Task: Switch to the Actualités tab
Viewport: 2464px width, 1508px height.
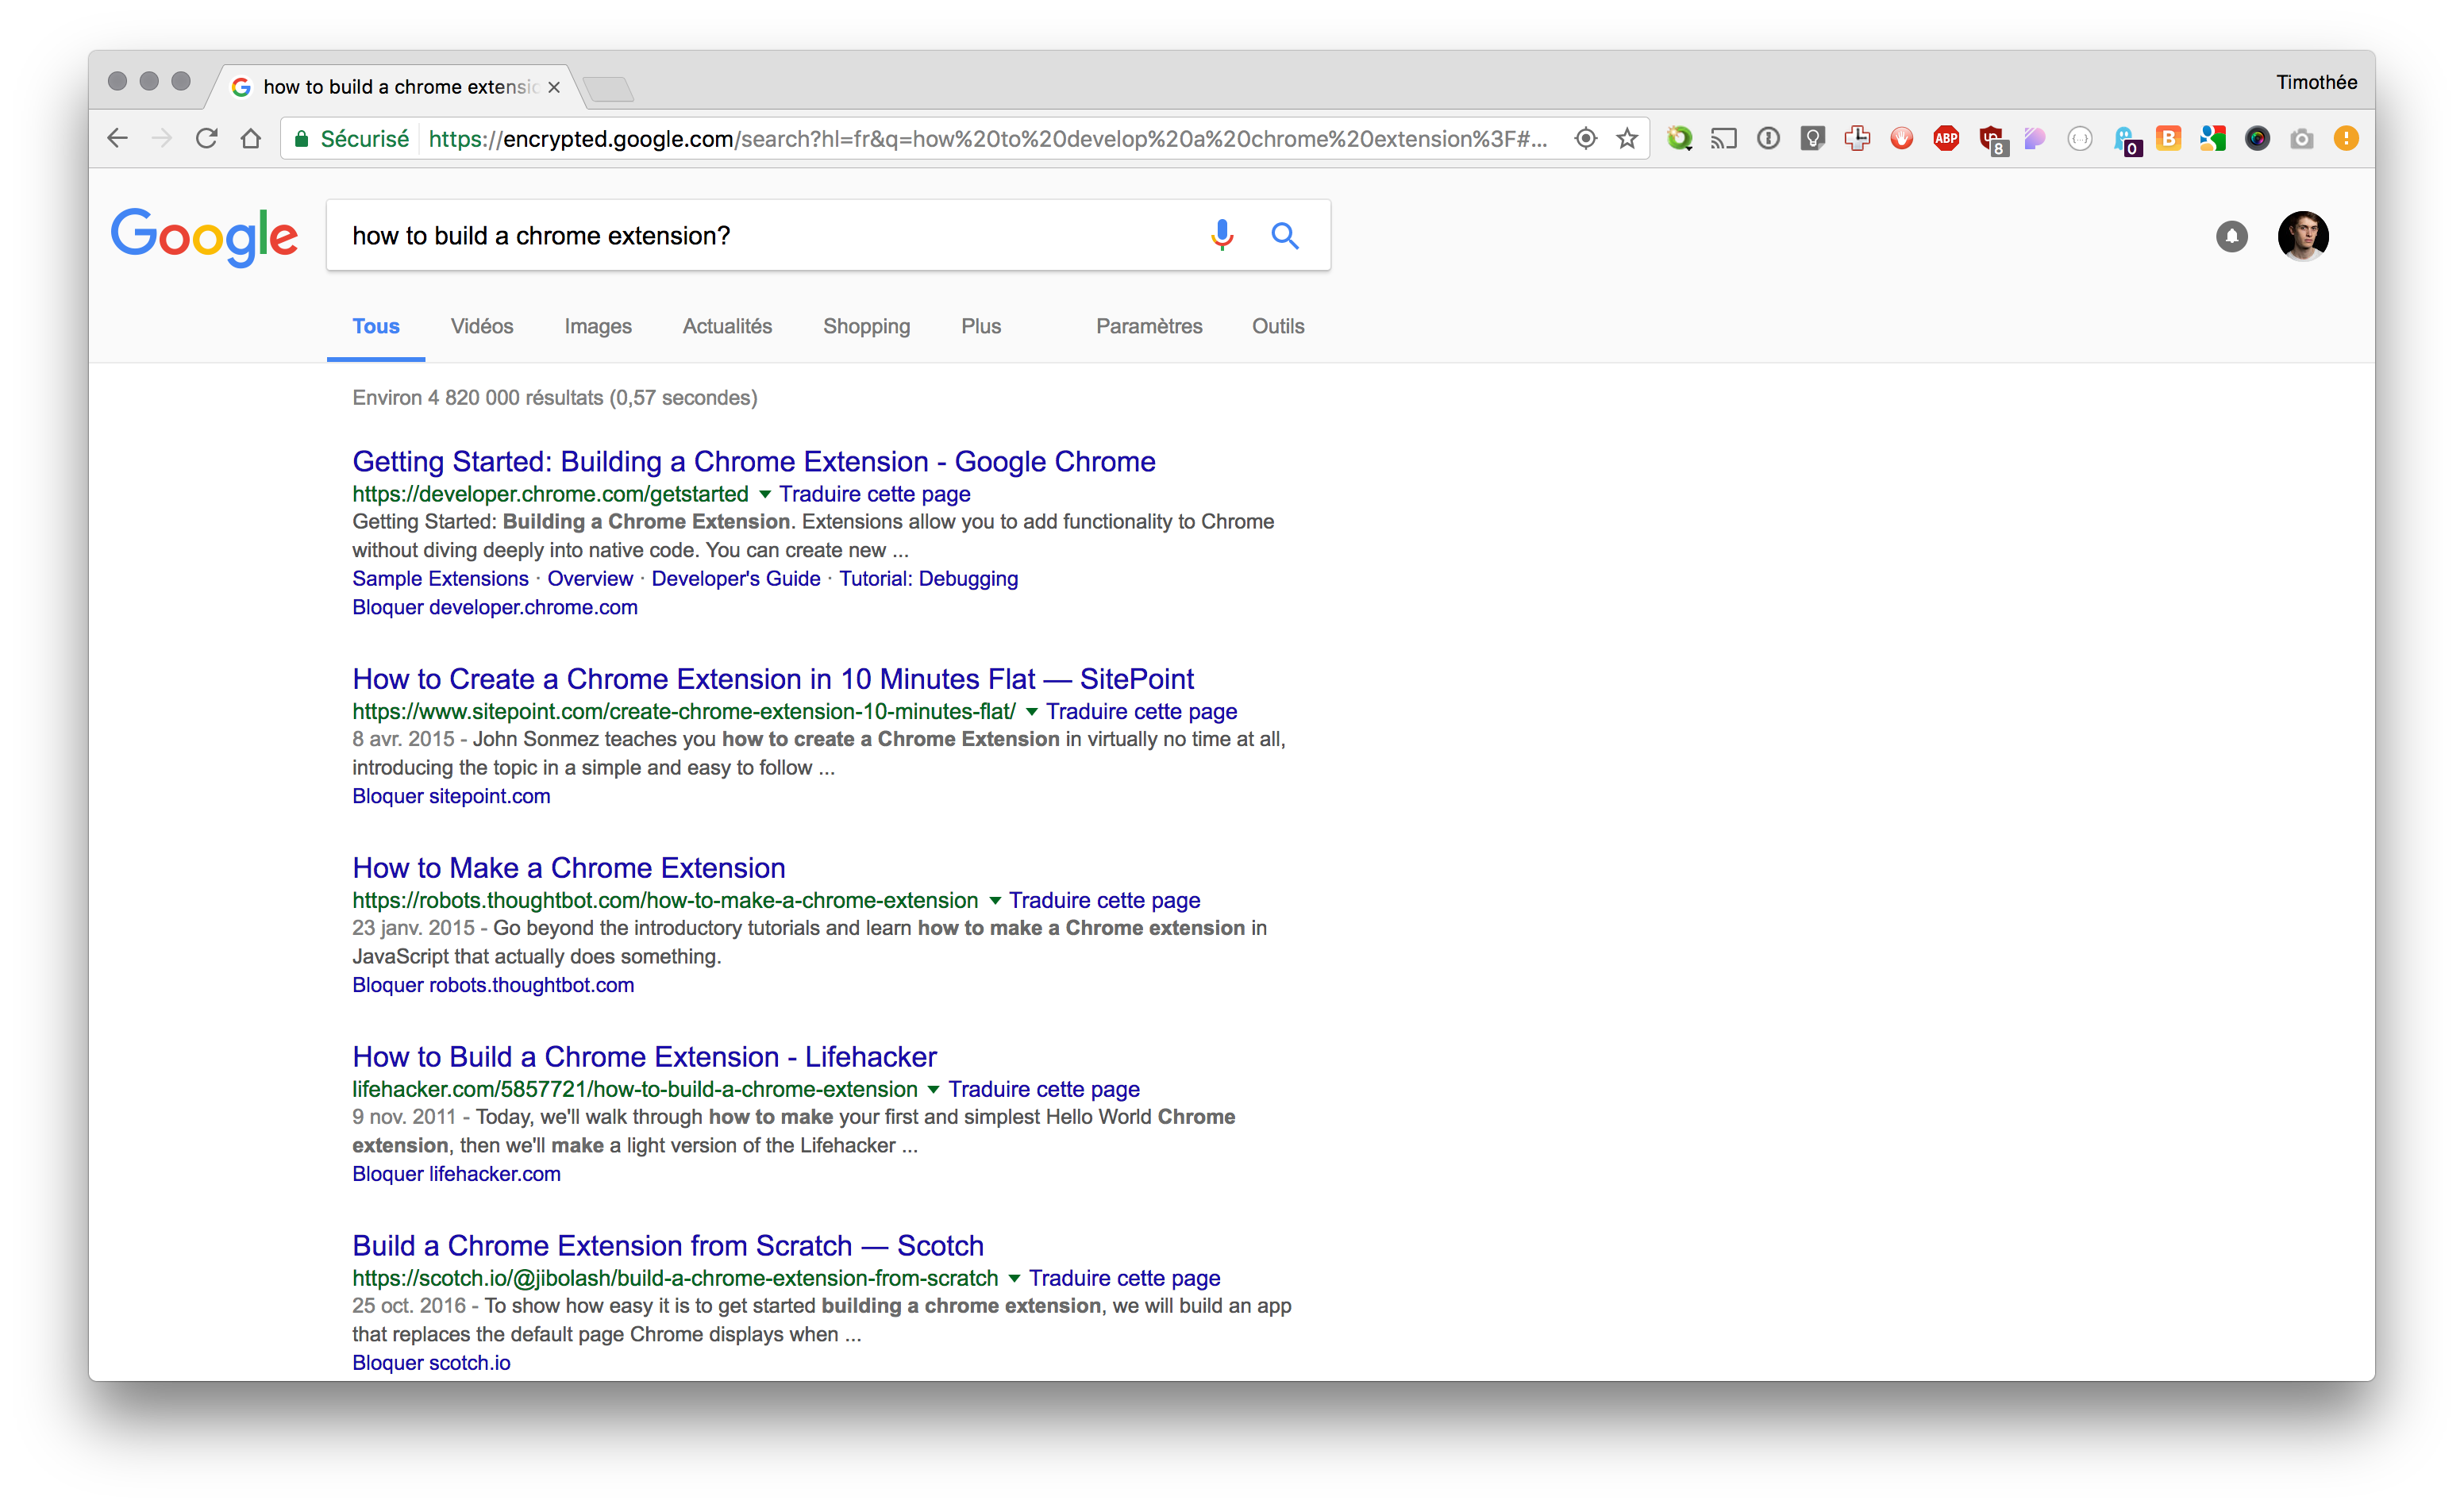Action: pyautogui.click(x=727, y=326)
